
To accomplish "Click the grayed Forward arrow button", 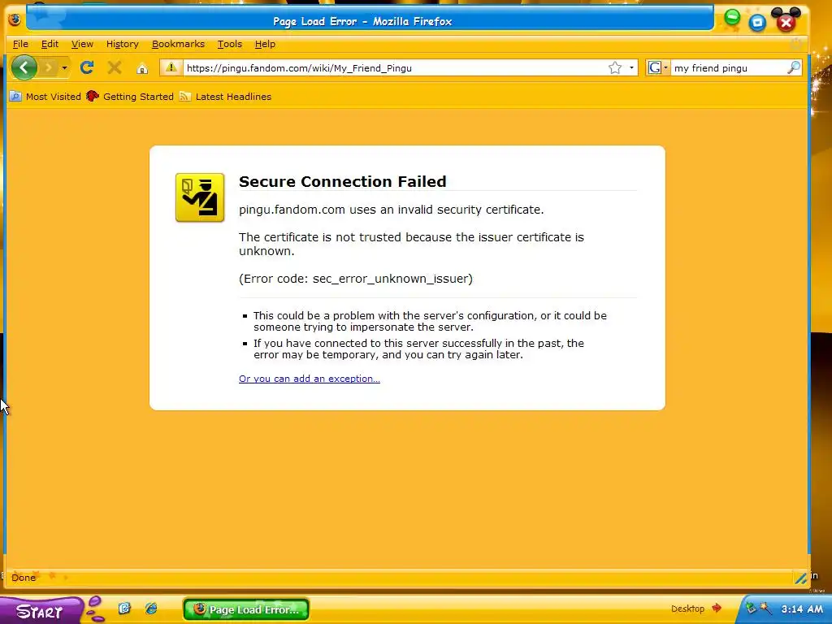I will [48, 68].
